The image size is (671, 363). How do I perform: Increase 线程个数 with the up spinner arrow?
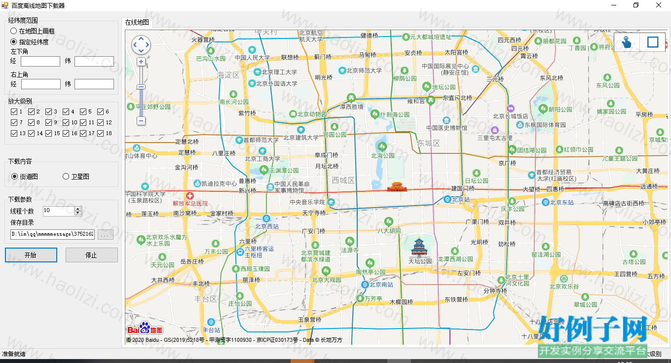coord(78,209)
